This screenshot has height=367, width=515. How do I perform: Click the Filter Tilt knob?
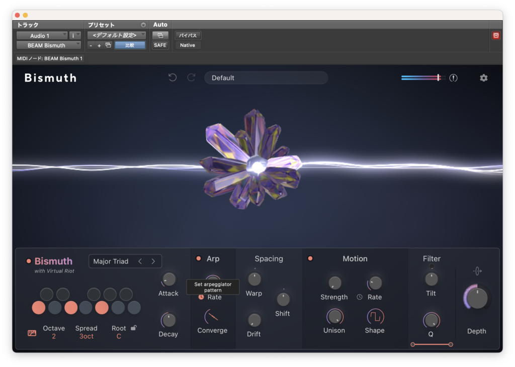[431, 280]
